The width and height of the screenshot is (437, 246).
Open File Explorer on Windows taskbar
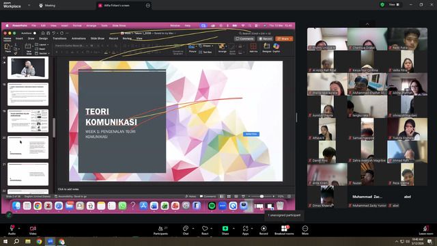pos(28,241)
